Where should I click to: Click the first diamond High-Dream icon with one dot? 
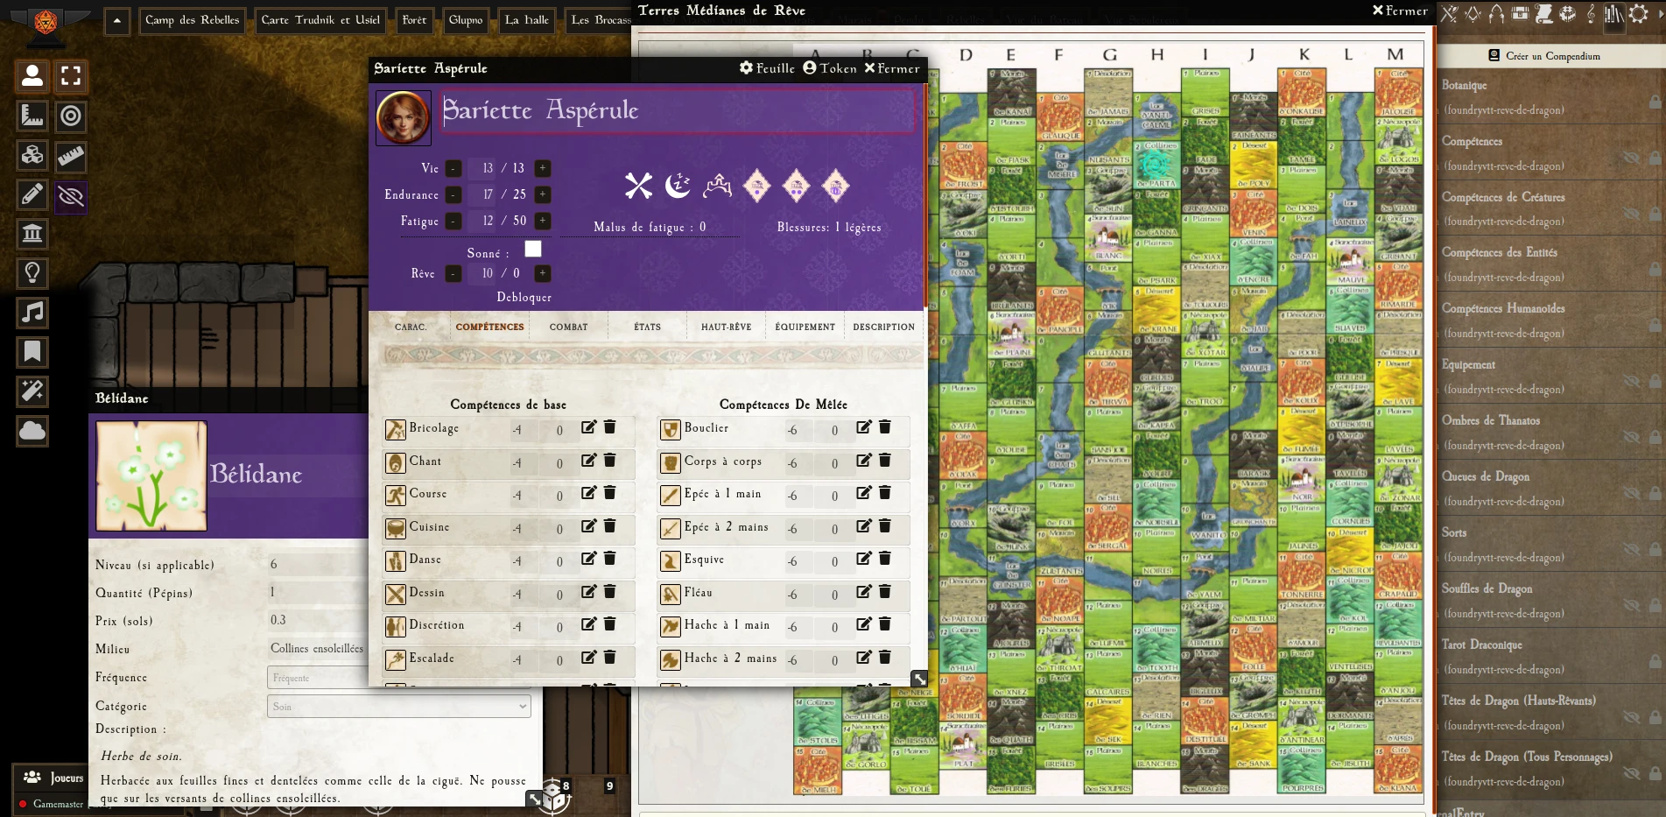757,186
